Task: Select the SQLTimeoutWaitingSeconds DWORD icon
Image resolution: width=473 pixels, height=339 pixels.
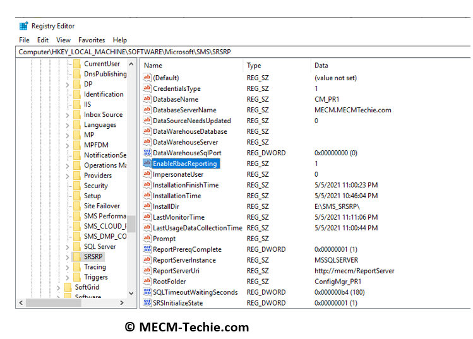Action: pos(147,292)
